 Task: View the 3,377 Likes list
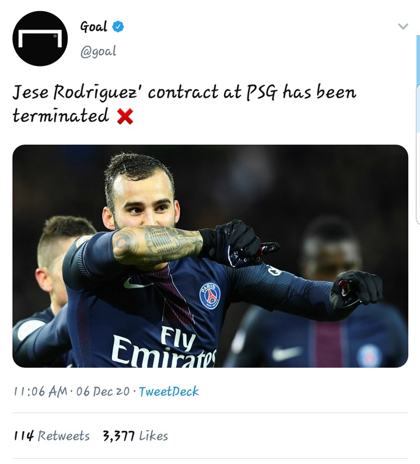pyautogui.click(x=135, y=436)
